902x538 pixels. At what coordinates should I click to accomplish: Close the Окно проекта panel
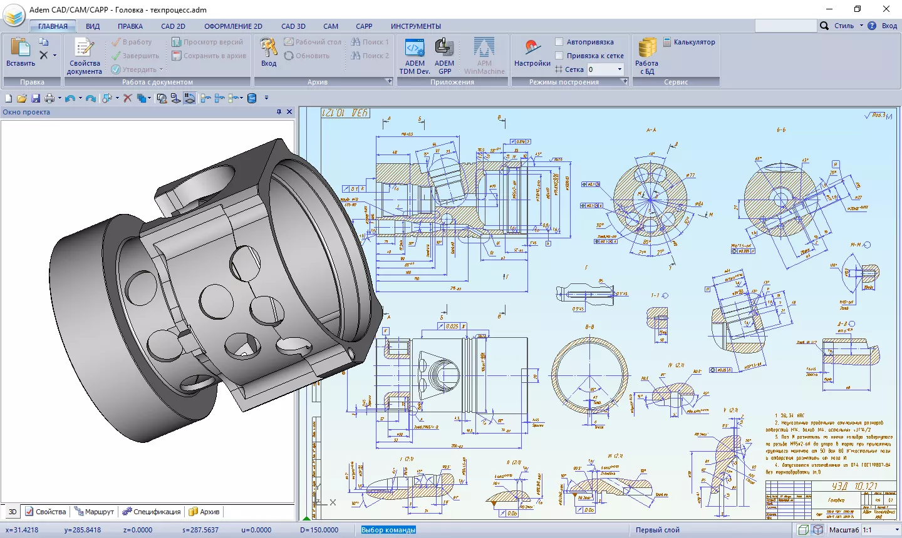click(289, 112)
